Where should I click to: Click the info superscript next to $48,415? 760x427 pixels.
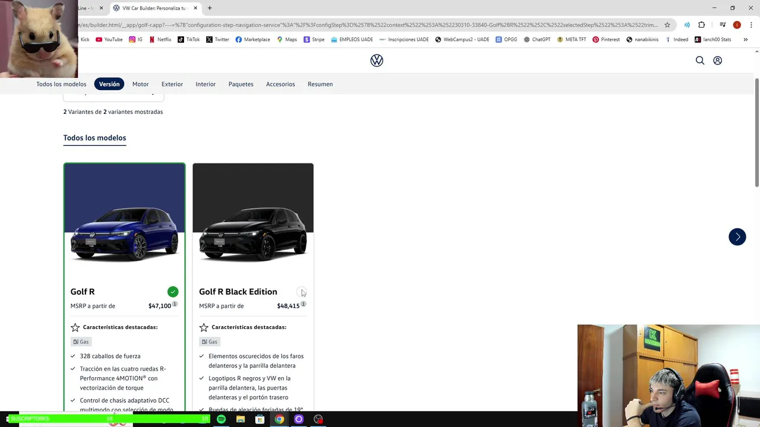click(x=303, y=304)
